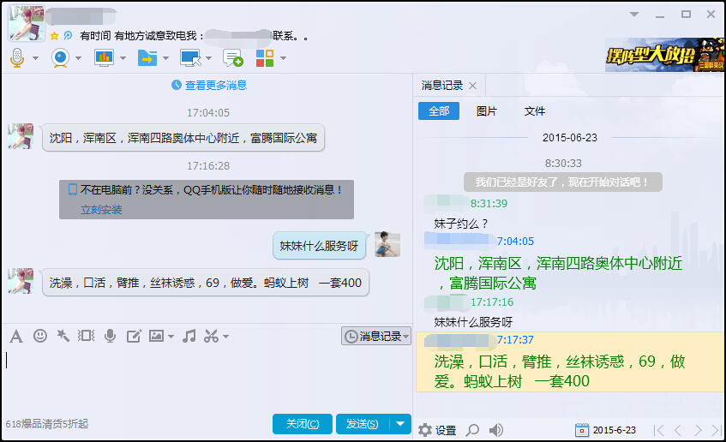Click into the message input field
This screenshot has height=442, width=726.
pyautogui.click(x=206, y=379)
